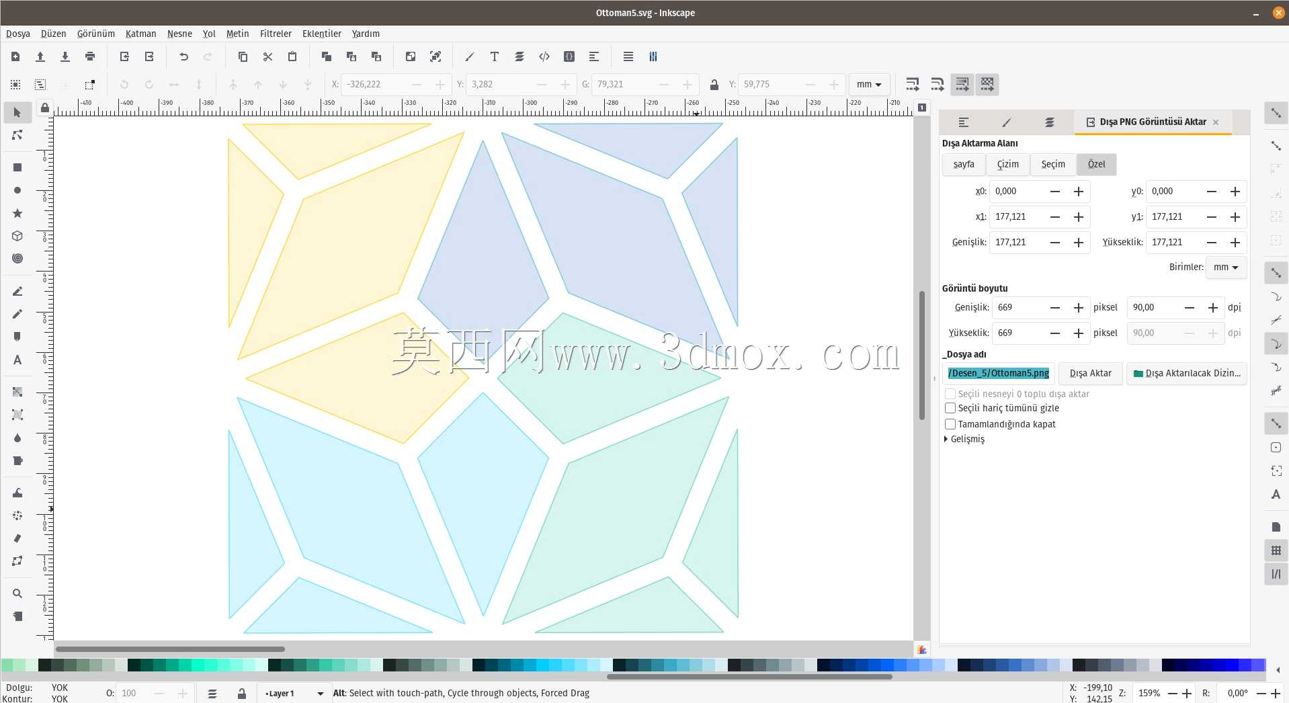1289x703 pixels.
Task: Expand the Gelişmiş section
Action: [964, 439]
